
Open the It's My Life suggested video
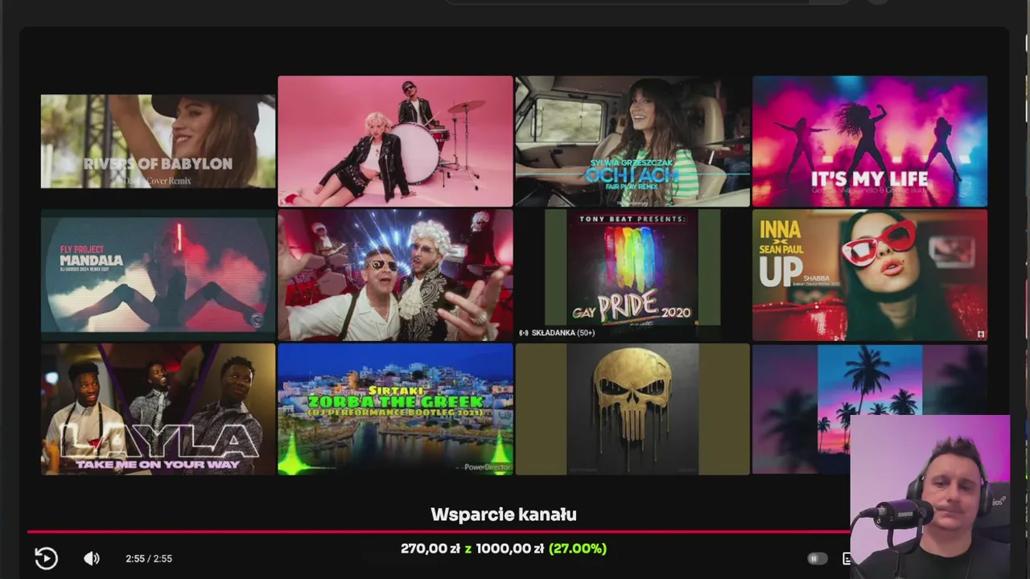(x=870, y=142)
